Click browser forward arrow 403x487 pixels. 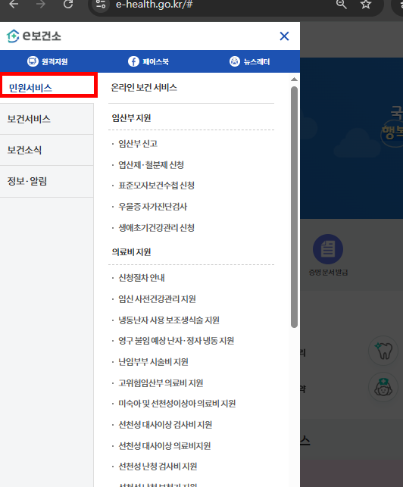41,5
